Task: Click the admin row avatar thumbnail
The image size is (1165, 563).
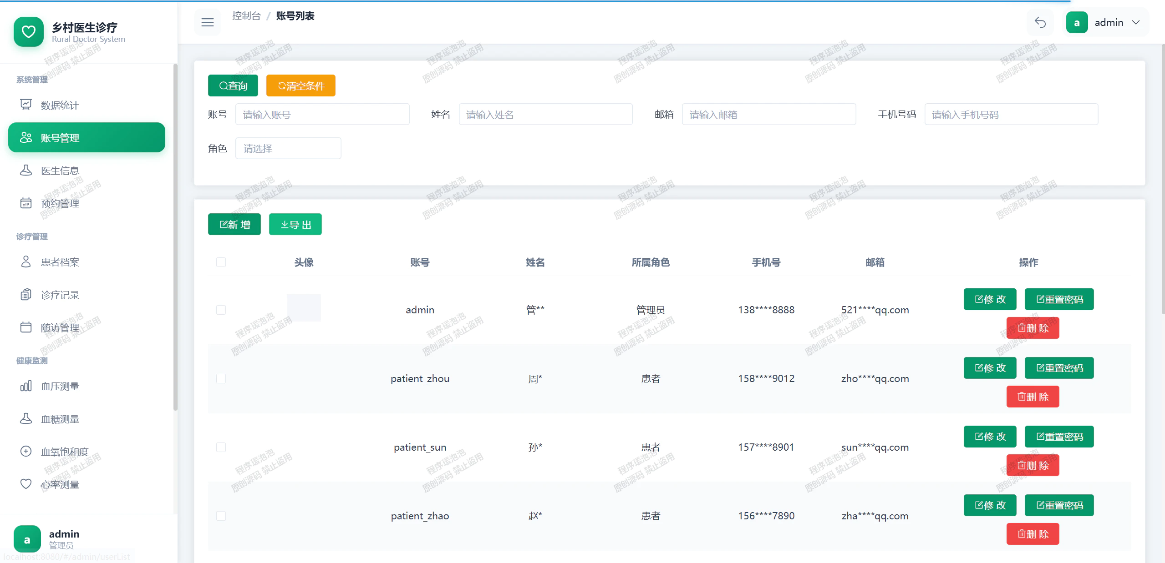Action: [x=304, y=308]
